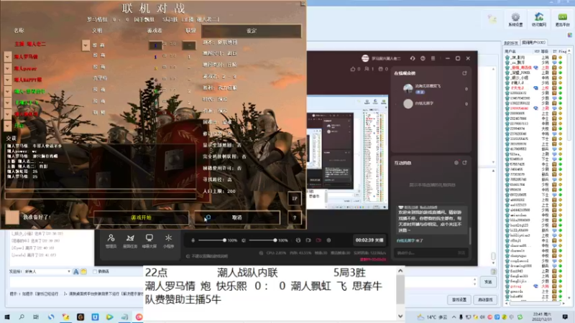Open the 弹幕大屏 screen tool
The height and width of the screenshot is (323, 575).
point(149,241)
